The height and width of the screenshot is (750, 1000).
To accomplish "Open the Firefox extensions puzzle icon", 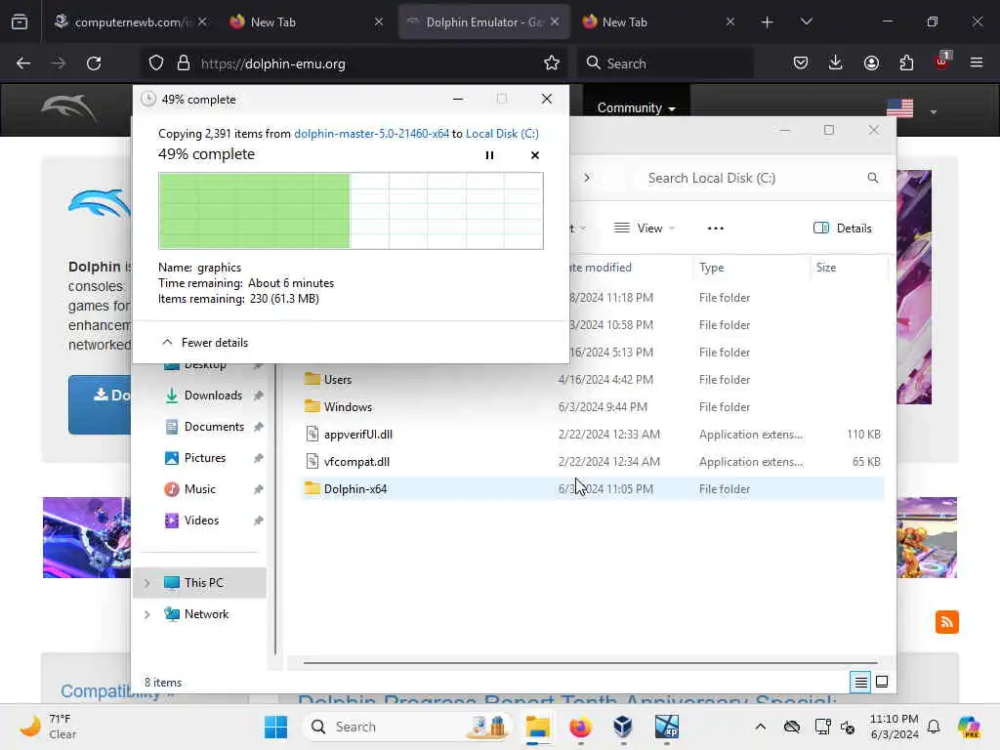I will (906, 63).
